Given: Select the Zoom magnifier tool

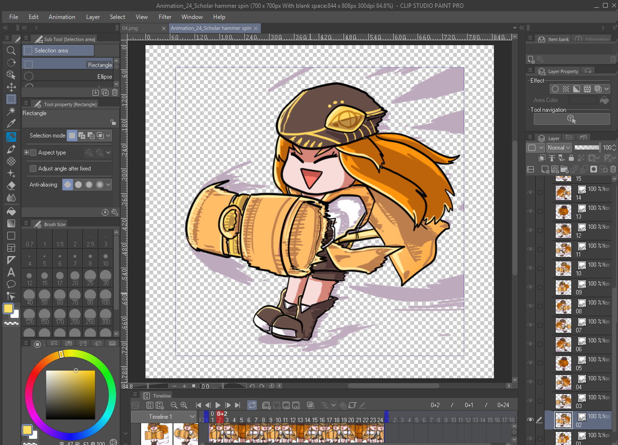Looking at the screenshot, I should [11, 51].
